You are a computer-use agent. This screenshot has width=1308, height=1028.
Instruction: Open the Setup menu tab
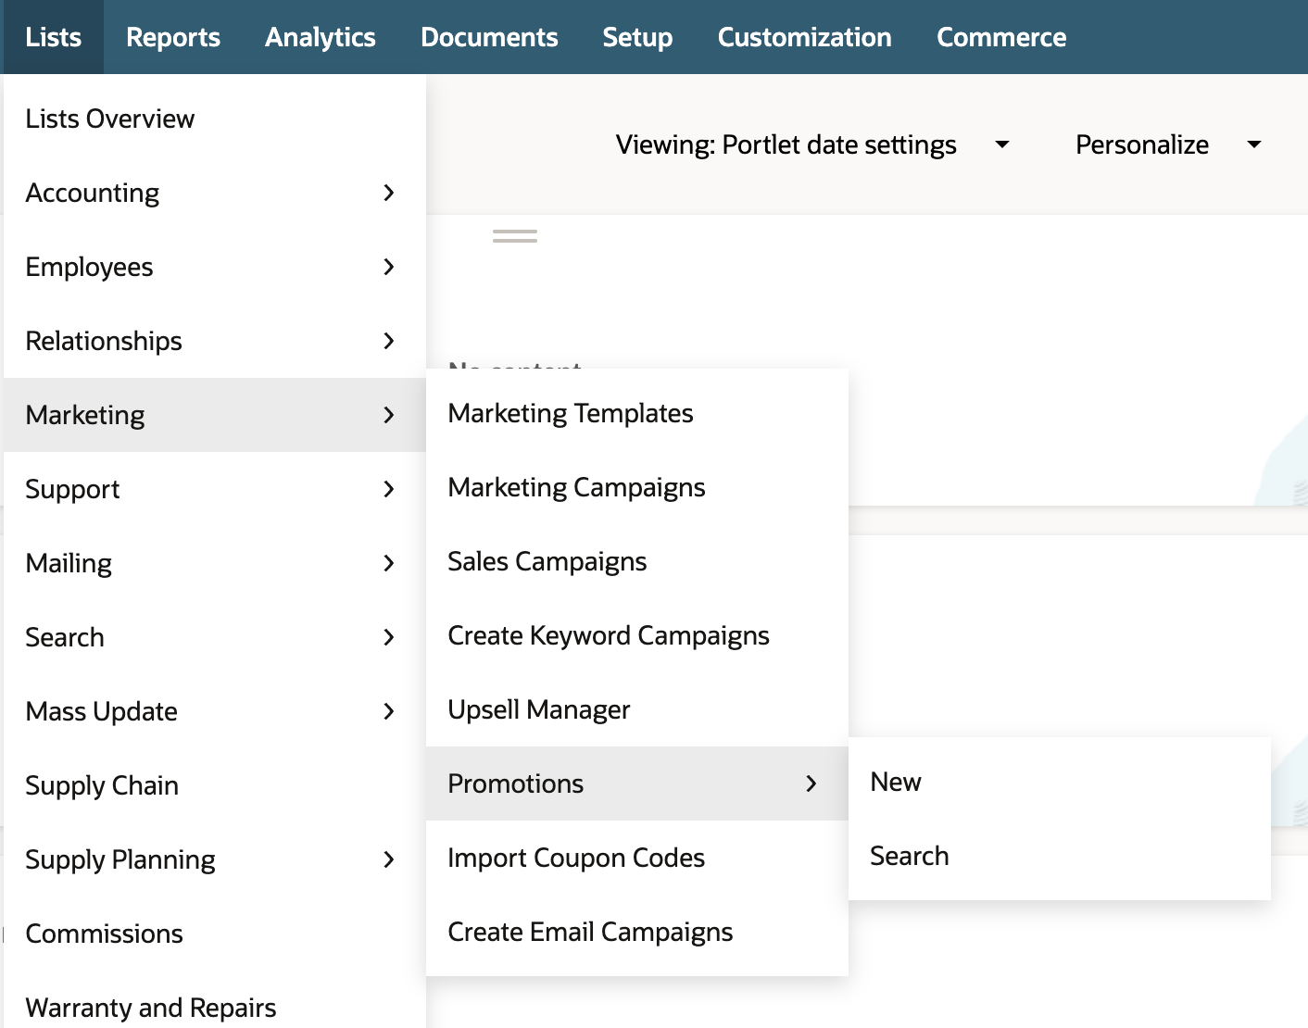pos(637,37)
